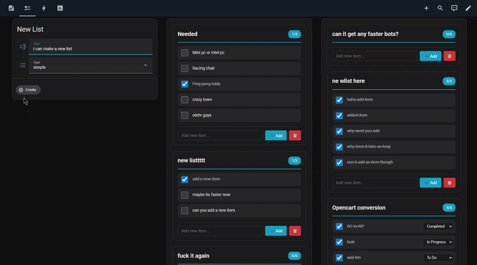This screenshot has width=477, height=265.
Task: Click the 1/3 badge on 'new listtttt'
Action: 295,160
